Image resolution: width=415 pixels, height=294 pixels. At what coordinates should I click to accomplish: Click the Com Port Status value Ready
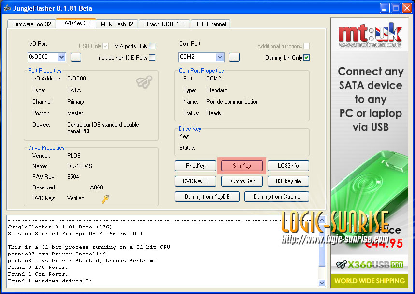(214, 113)
